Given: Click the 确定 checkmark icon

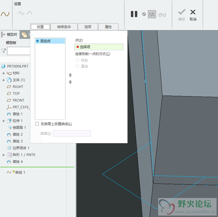Looking at the screenshot, I should point(181,12).
